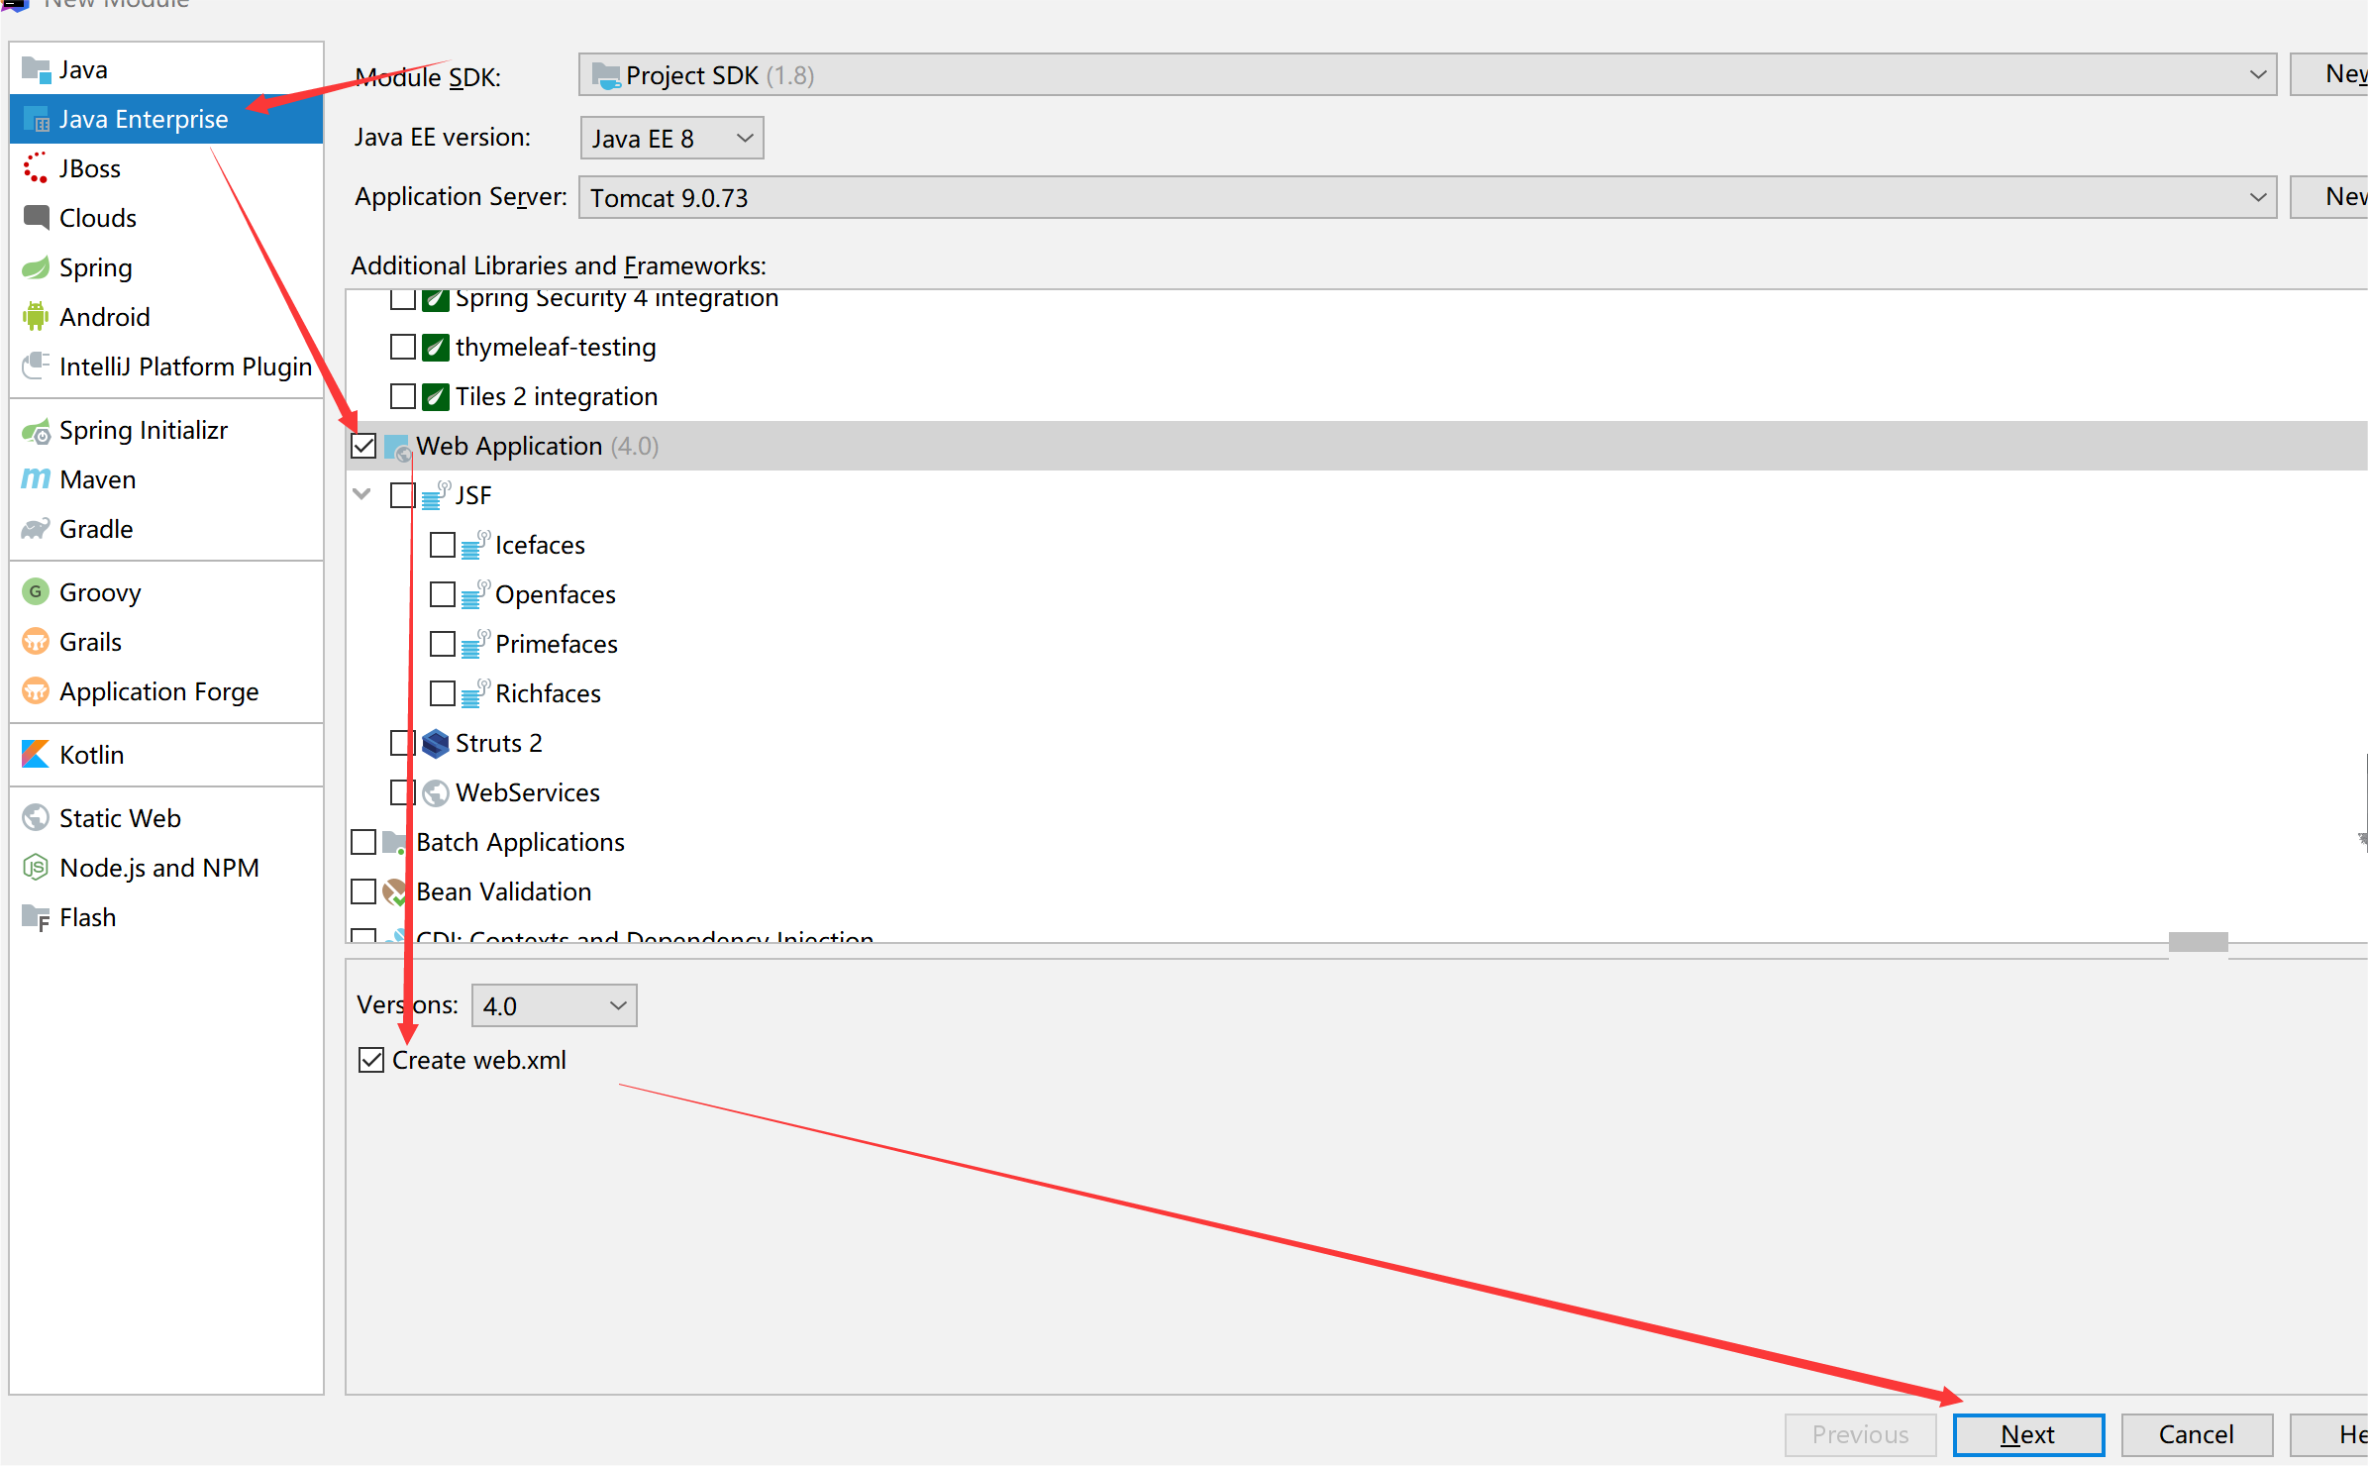Screen dimensions: 2368x1466
Task: Click the Batch Applications folder icon
Action: pos(395,842)
